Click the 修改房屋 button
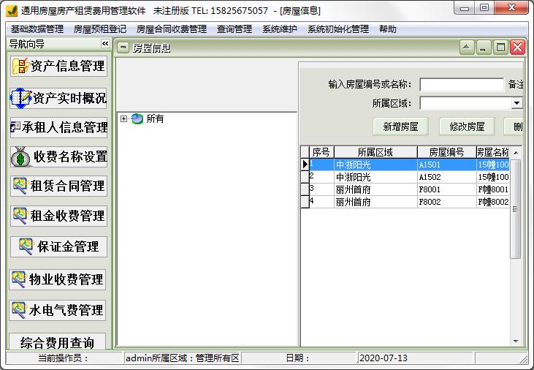 pos(467,127)
